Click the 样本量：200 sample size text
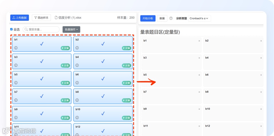 (126, 18)
